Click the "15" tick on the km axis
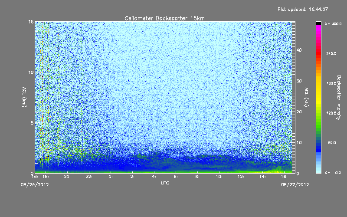Screen dimensions: 347x217 31,22
